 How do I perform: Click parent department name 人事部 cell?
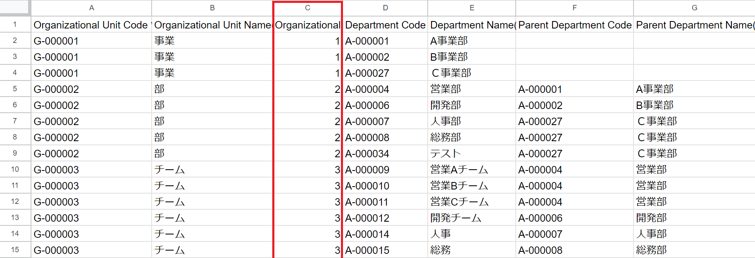[694, 234]
